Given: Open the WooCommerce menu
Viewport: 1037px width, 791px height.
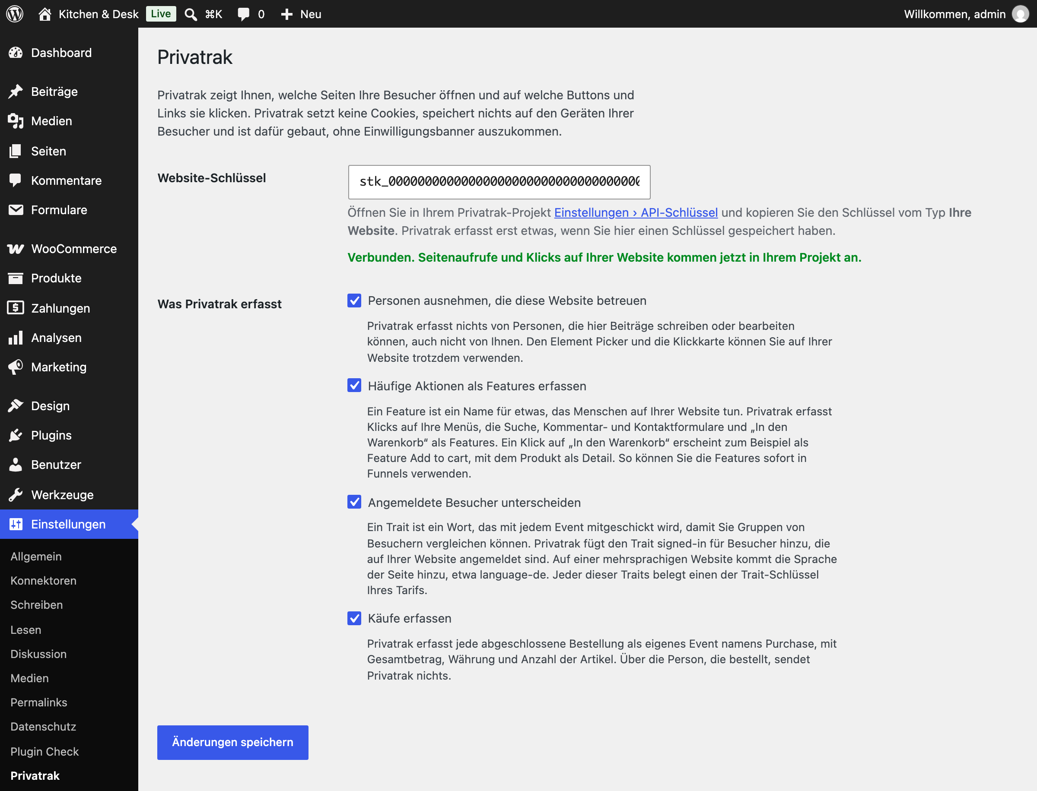Looking at the screenshot, I should (69, 249).
